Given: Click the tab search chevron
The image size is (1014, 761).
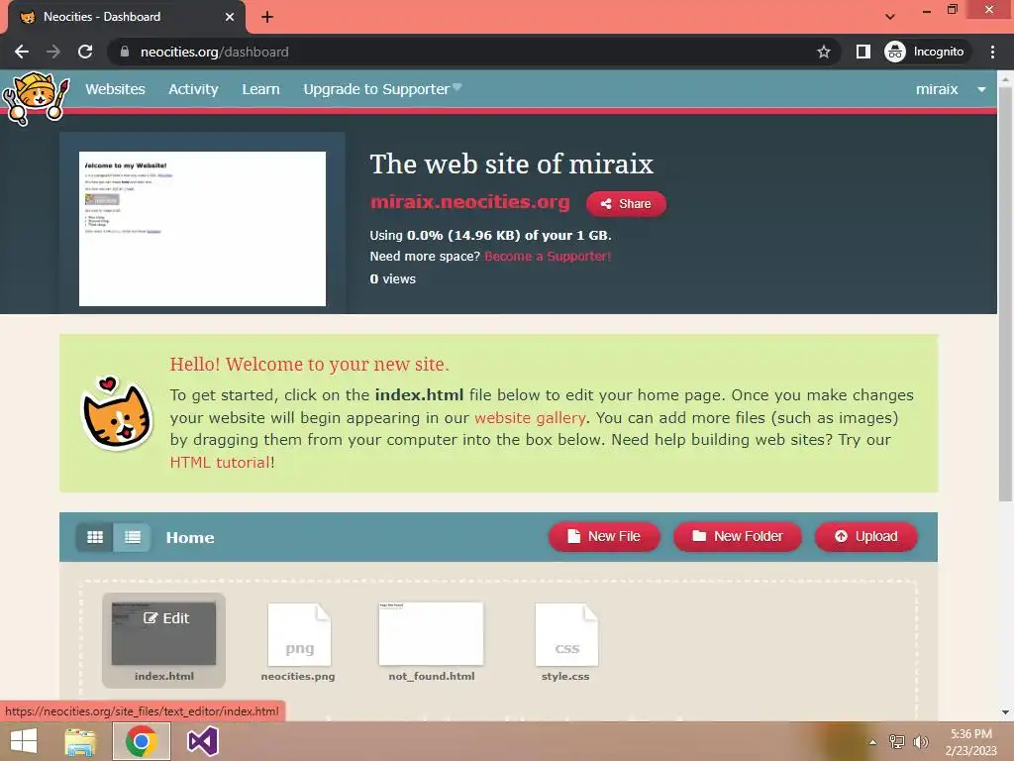Looking at the screenshot, I should pyautogui.click(x=890, y=17).
